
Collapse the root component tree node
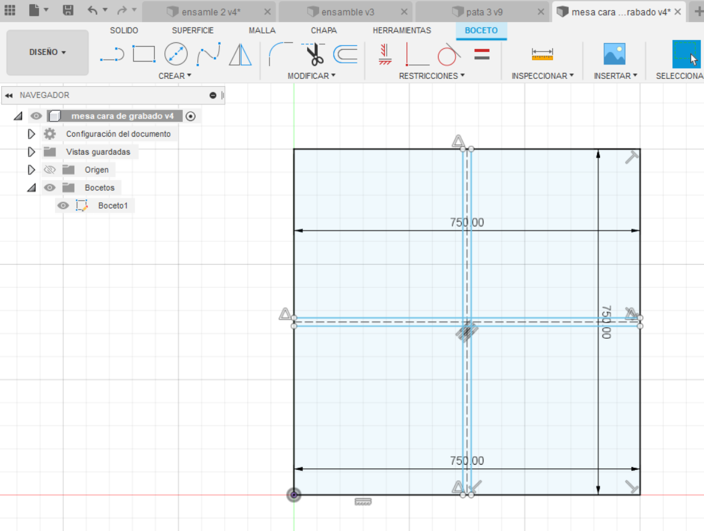click(18, 116)
